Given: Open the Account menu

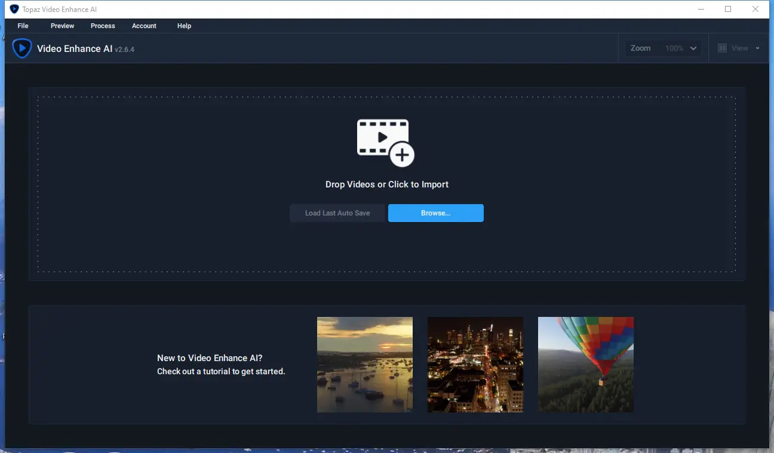Looking at the screenshot, I should point(144,26).
